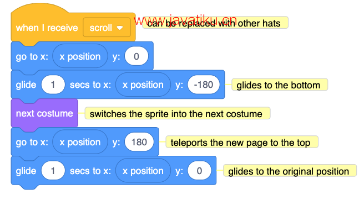The width and height of the screenshot is (364, 200).
Task: Edit glide seconds value in first glide block
Action: point(53,85)
